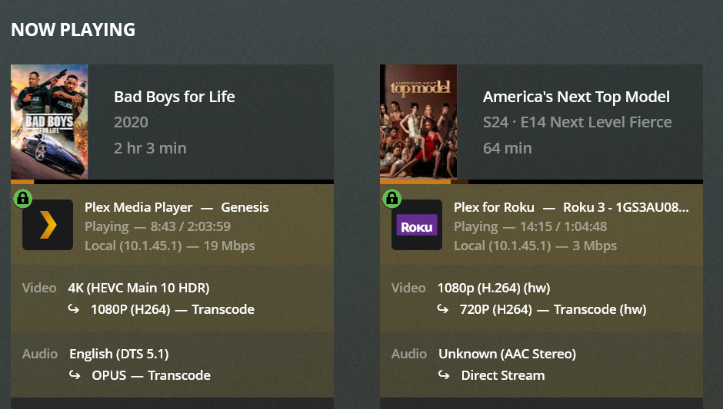Image resolution: width=723 pixels, height=409 pixels.
Task: Click the purple Roku app icon
Action: point(417,225)
